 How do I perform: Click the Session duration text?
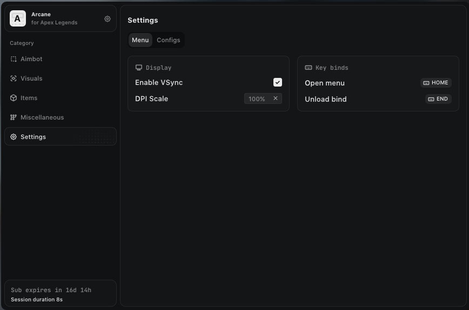[x=37, y=299]
